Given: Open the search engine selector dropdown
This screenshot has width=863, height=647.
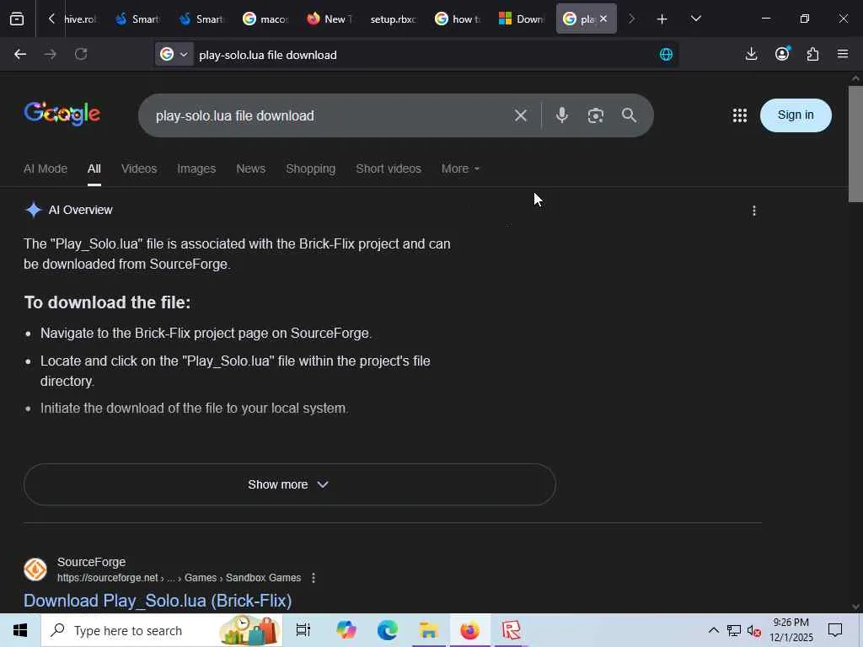Looking at the screenshot, I should pos(174,54).
